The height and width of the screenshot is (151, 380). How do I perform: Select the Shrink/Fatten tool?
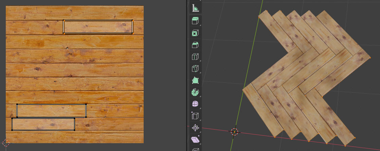tap(195, 128)
